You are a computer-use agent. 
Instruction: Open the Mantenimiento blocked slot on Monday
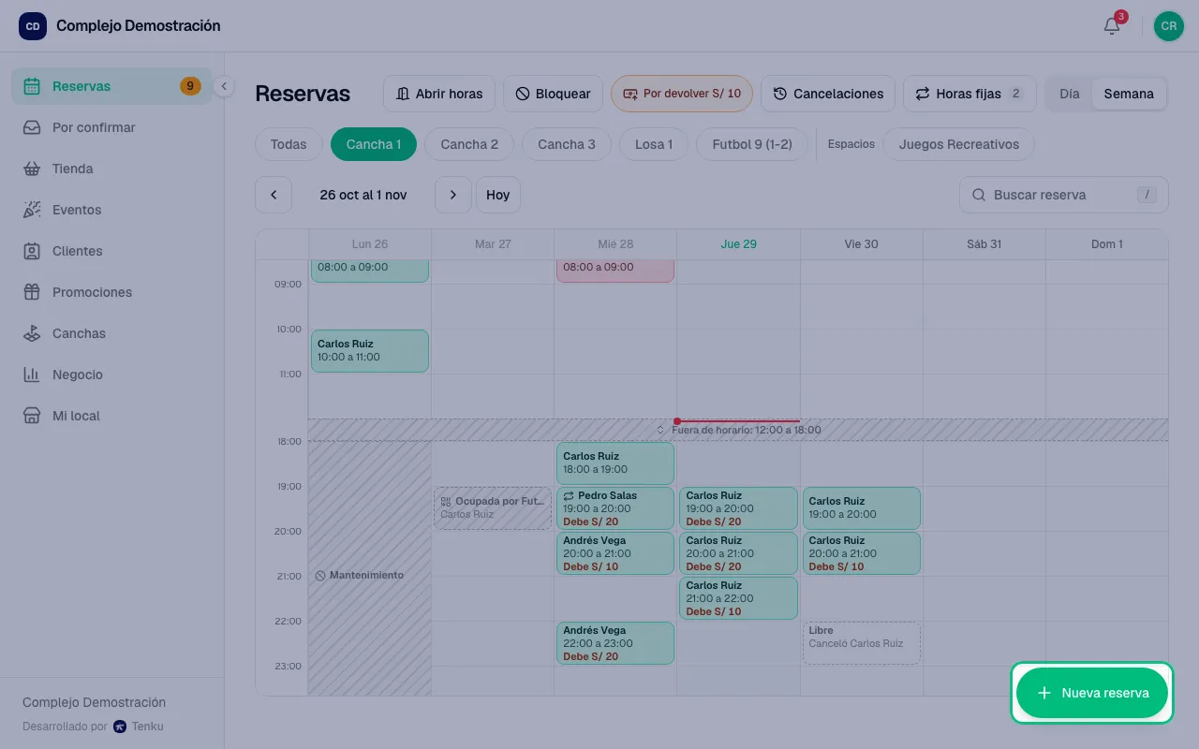[370, 568]
